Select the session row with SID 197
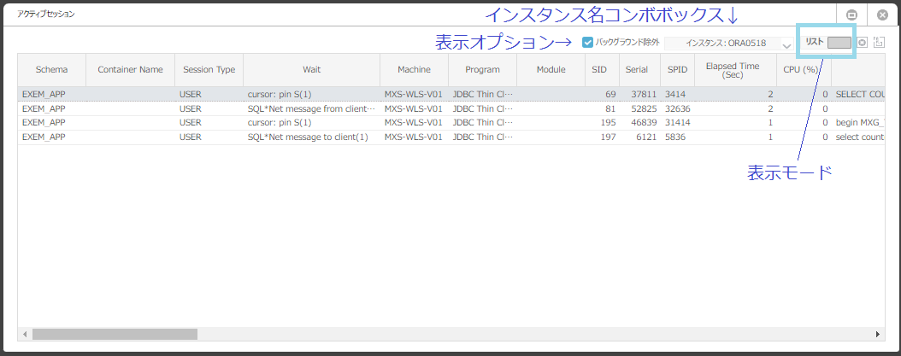The width and height of the screenshot is (901, 356). point(451,137)
